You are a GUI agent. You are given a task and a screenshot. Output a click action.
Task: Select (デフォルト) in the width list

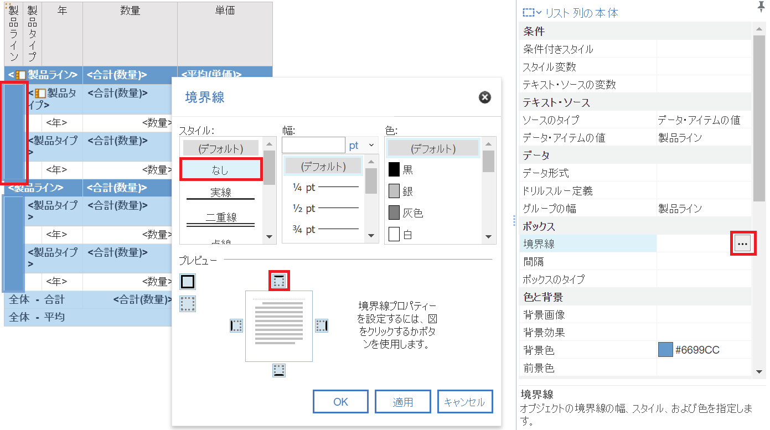tap(323, 166)
